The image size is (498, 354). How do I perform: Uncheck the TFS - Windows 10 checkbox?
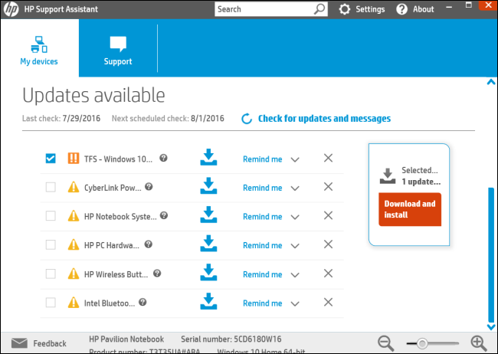click(51, 159)
